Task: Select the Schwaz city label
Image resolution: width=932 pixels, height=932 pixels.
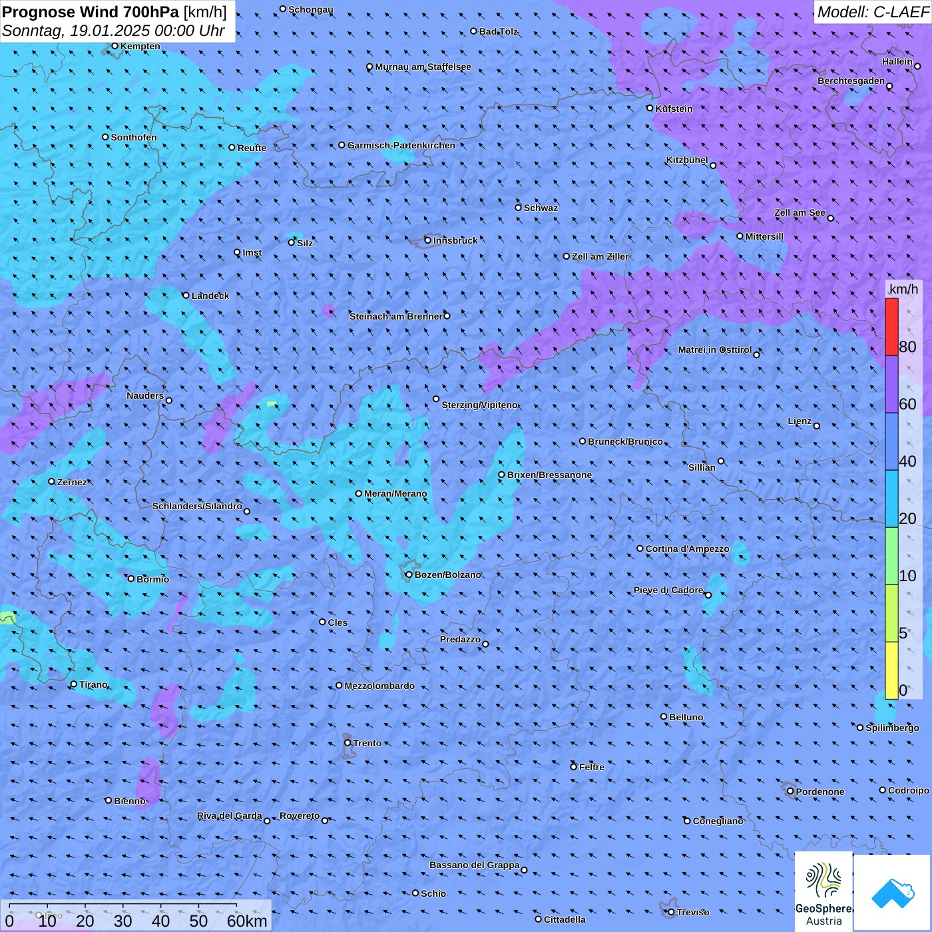Action: [x=541, y=208]
